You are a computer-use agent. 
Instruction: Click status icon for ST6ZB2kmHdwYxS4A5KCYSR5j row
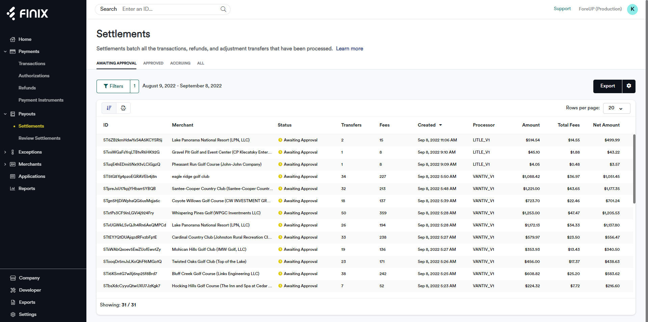pyautogui.click(x=280, y=140)
